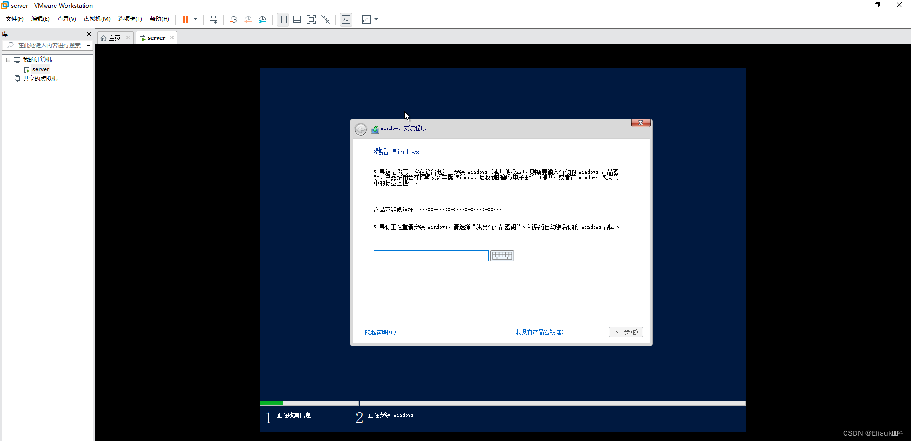Click the product key input field
Screen dimensions: 911x441
[x=431, y=256]
